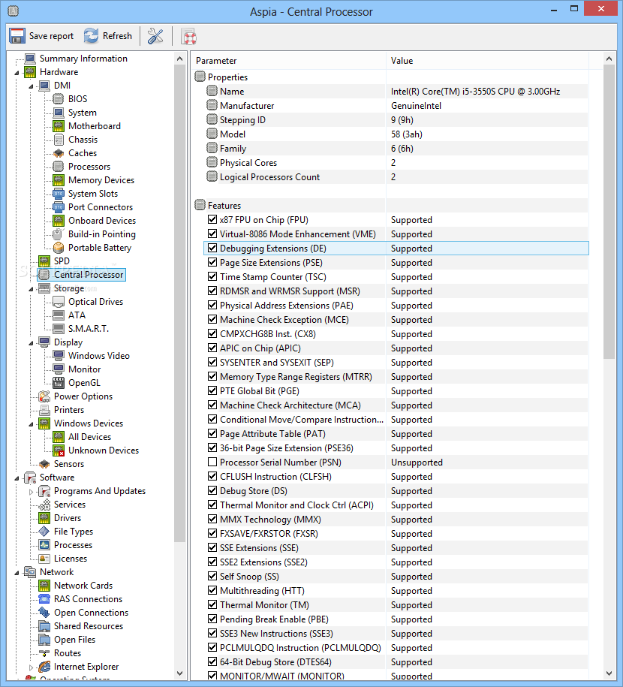Open the S.M.A.R.T. tree item

coord(89,329)
